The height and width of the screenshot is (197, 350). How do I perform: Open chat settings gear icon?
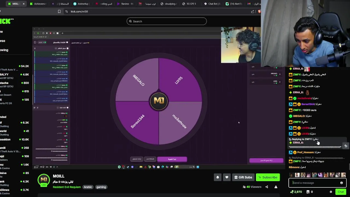tap(331, 192)
